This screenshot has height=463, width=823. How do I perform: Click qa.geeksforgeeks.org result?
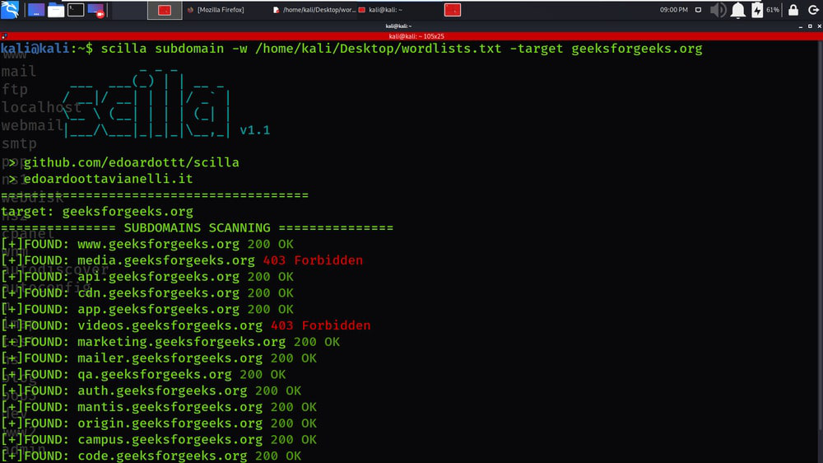(x=155, y=374)
